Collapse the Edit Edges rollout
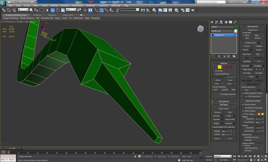Viewport: 268px width, 162px height. (x=224, y=105)
